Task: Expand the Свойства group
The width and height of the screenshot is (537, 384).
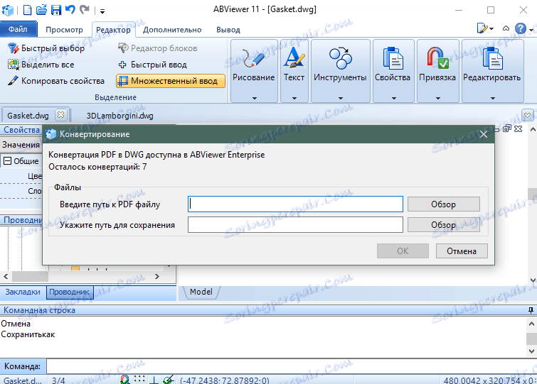Action: 393,71
